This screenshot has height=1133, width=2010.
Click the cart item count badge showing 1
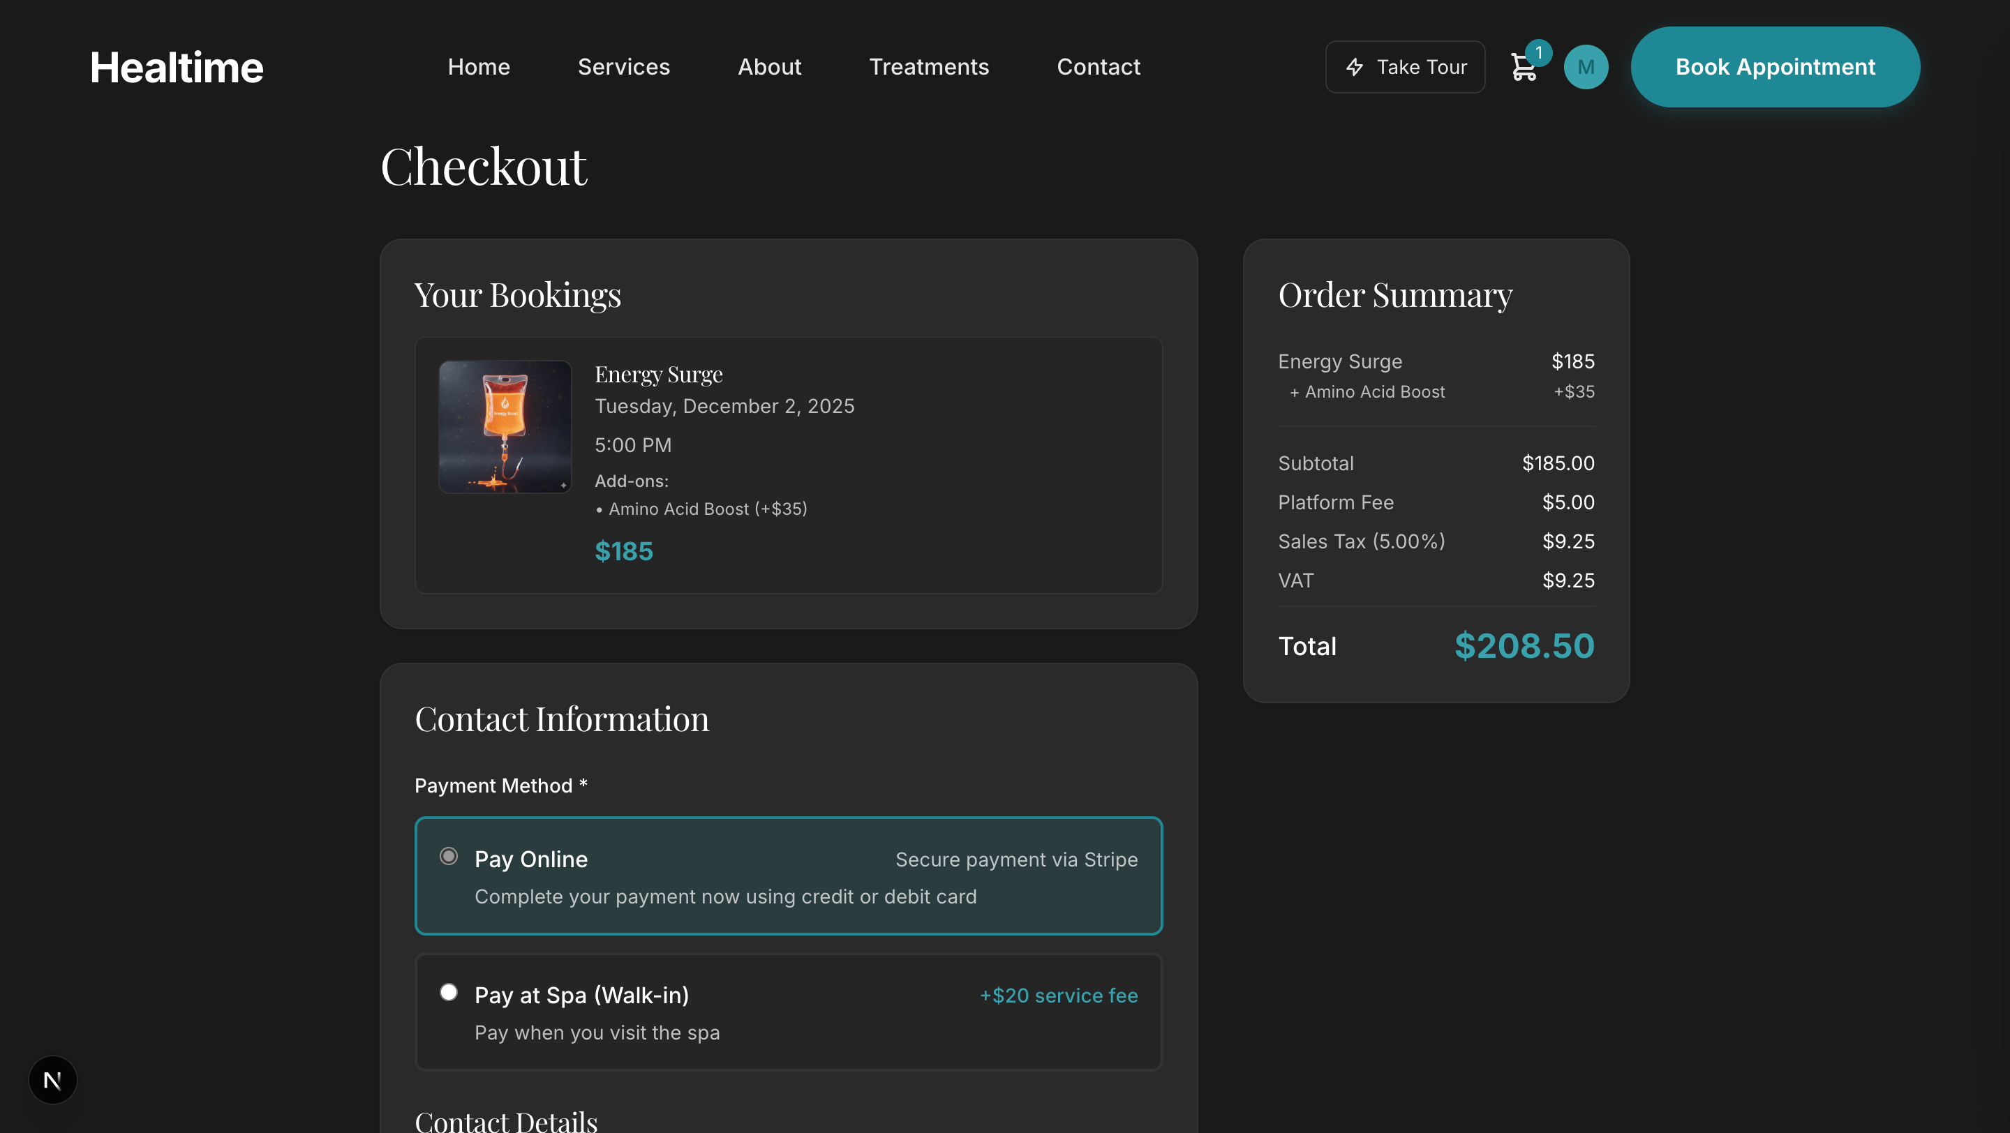[x=1538, y=52]
